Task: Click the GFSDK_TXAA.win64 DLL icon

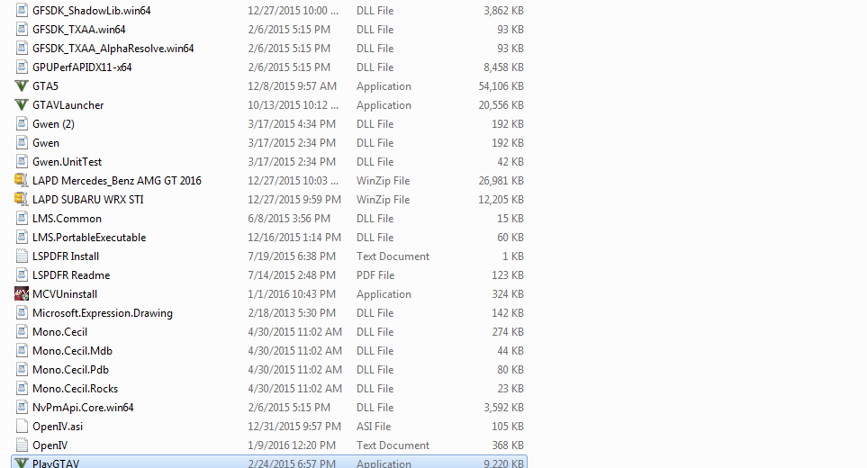Action: [x=22, y=30]
